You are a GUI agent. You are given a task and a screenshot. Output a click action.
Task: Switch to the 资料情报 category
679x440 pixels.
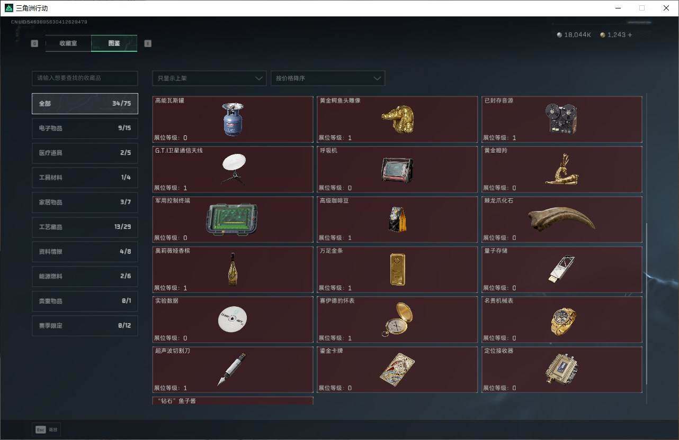pyautogui.click(x=85, y=252)
